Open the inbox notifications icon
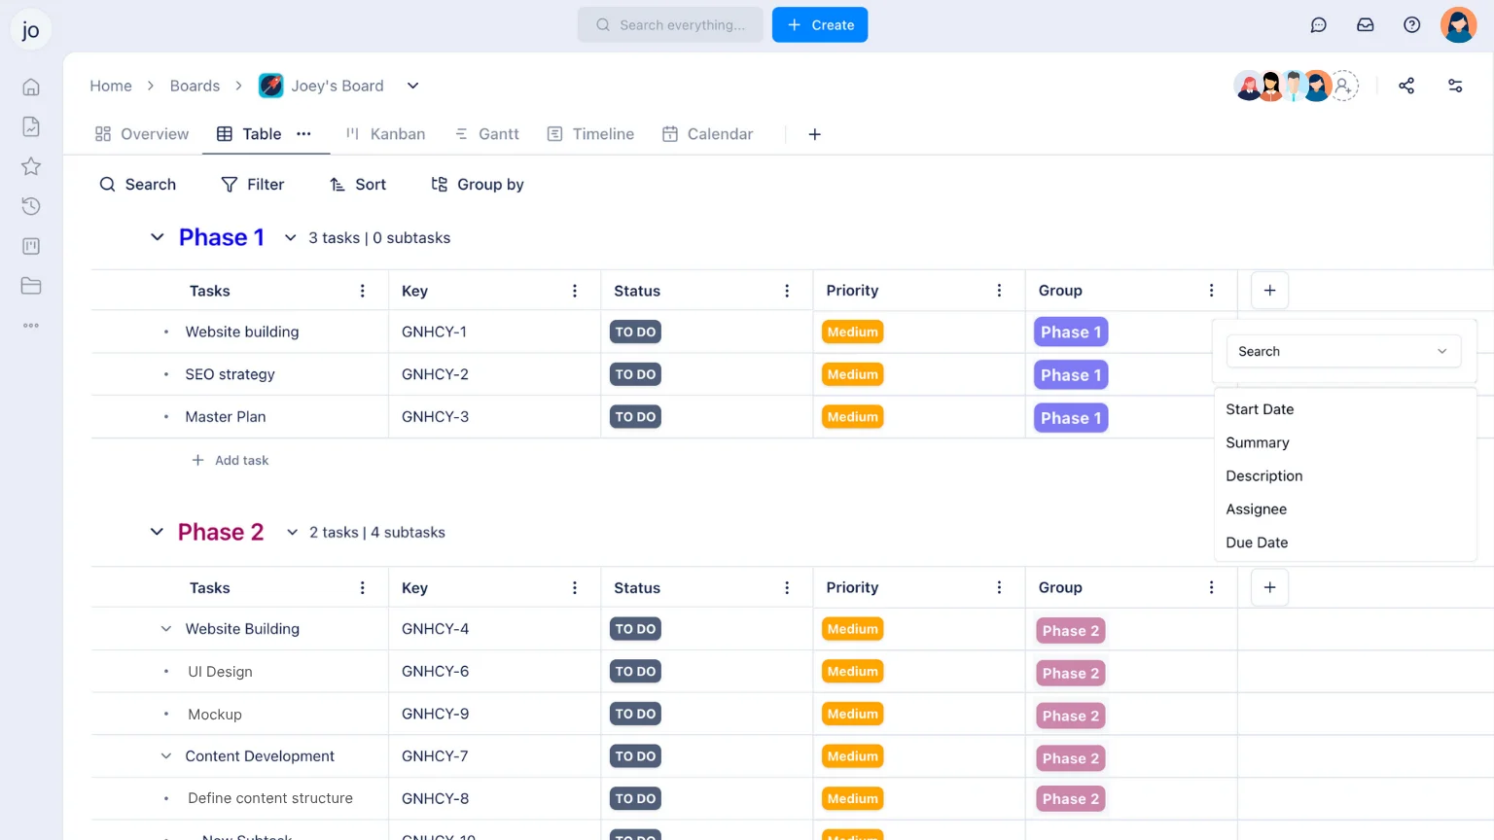The height and width of the screenshot is (840, 1494). tap(1365, 25)
